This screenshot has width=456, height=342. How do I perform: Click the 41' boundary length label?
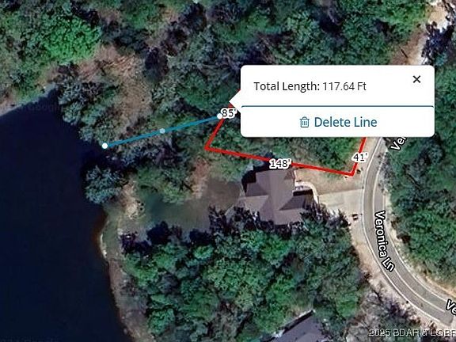[x=359, y=158]
